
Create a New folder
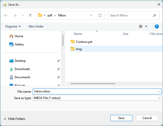tap(36, 26)
